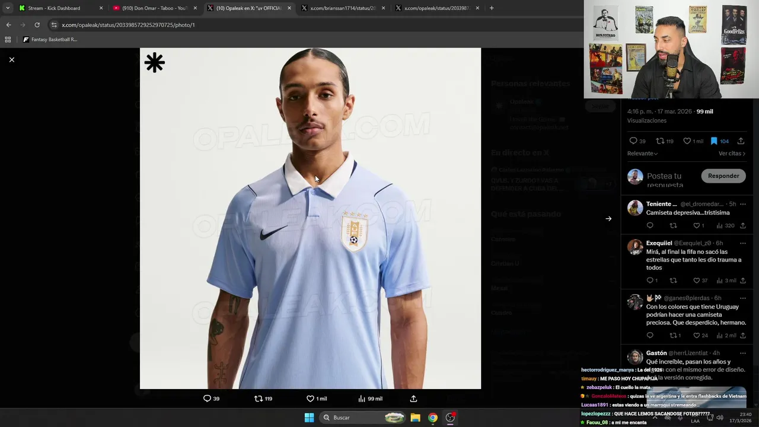Viewport: 759px width, 427px height.
Task: Close the Don Omar YouTube tab
Action: (x=195, y=8)
